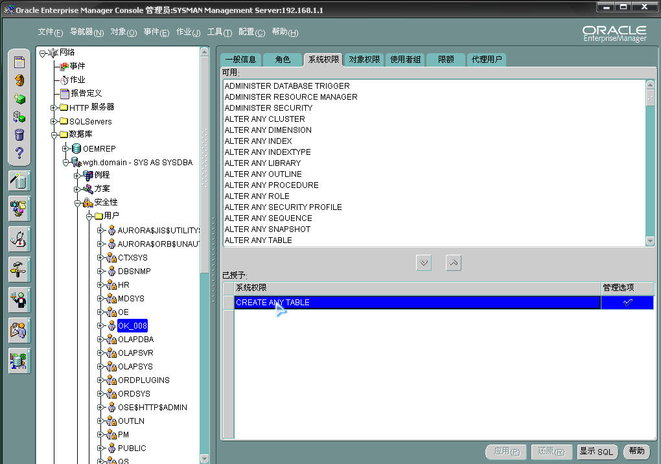The image size is (661, 464).
Task: Click the 管理选项 column header
Action: tap(627, 288)
